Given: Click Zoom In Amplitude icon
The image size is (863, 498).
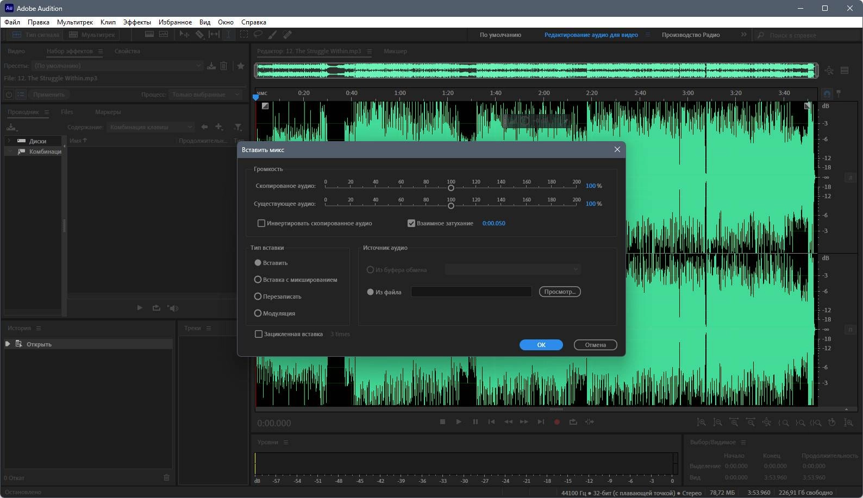Looking at the screenshot, I should [702, 422].
